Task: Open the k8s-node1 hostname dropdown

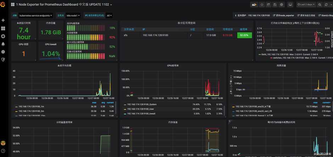Action: click(73, 16)
